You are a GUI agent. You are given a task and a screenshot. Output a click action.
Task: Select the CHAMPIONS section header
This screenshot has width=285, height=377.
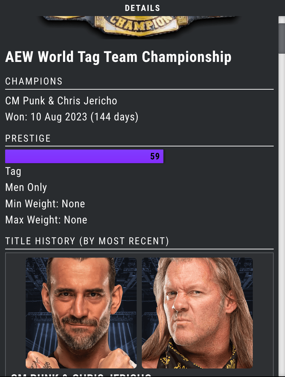point(34,81)
